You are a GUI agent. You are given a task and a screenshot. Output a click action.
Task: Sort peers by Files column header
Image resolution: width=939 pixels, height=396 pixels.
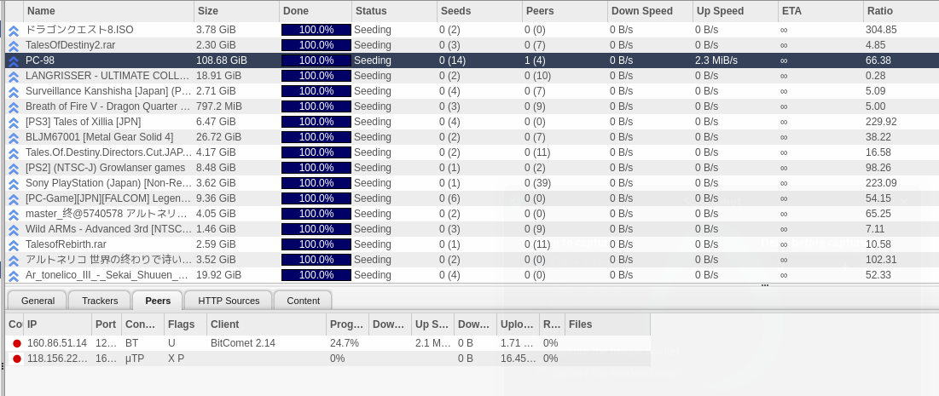click(x=607, y=324)
